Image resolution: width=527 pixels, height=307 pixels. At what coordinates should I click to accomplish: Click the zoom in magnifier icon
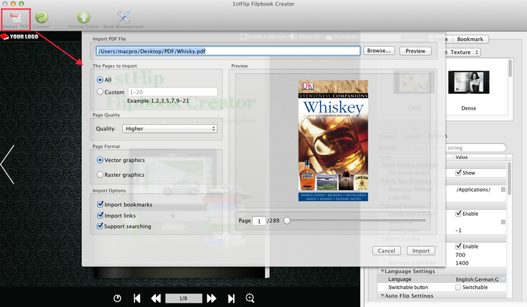click(250, 298)
